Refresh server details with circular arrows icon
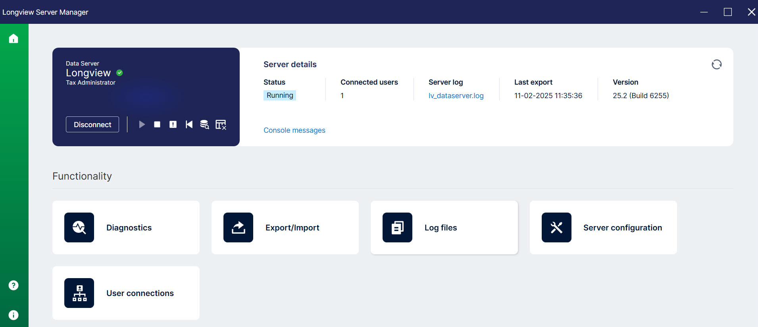 point(716,64)
